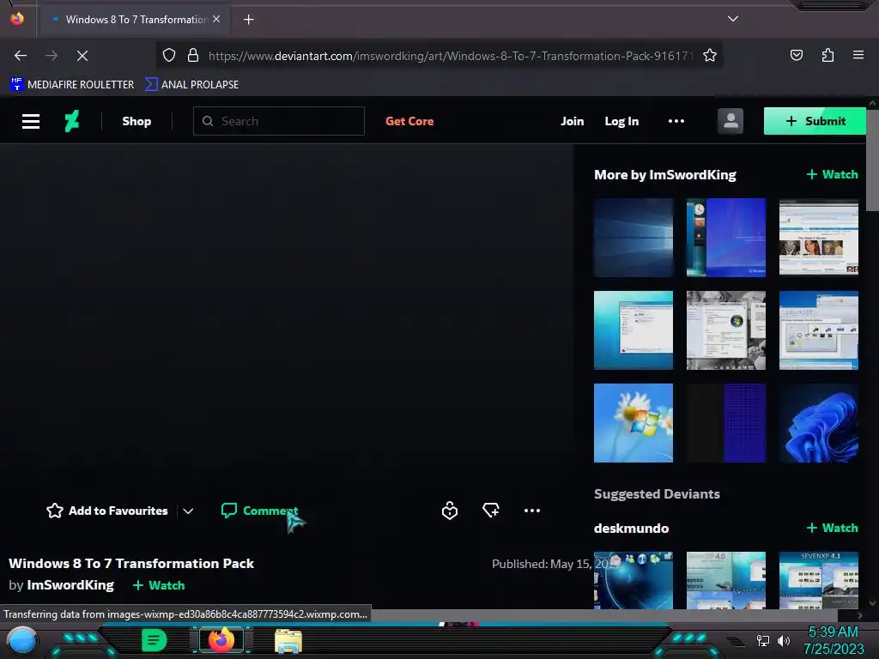Screen dimensions: 879x659
Task: Open the green notes app on taskbar
Action: tap(155, 640)
